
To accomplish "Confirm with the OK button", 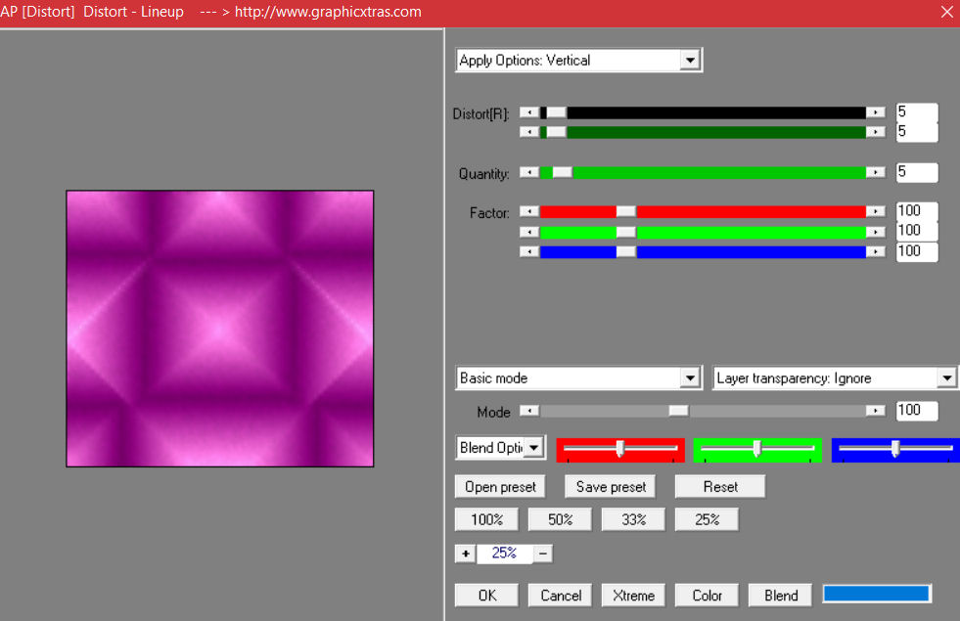I will [x=486, y=596].
